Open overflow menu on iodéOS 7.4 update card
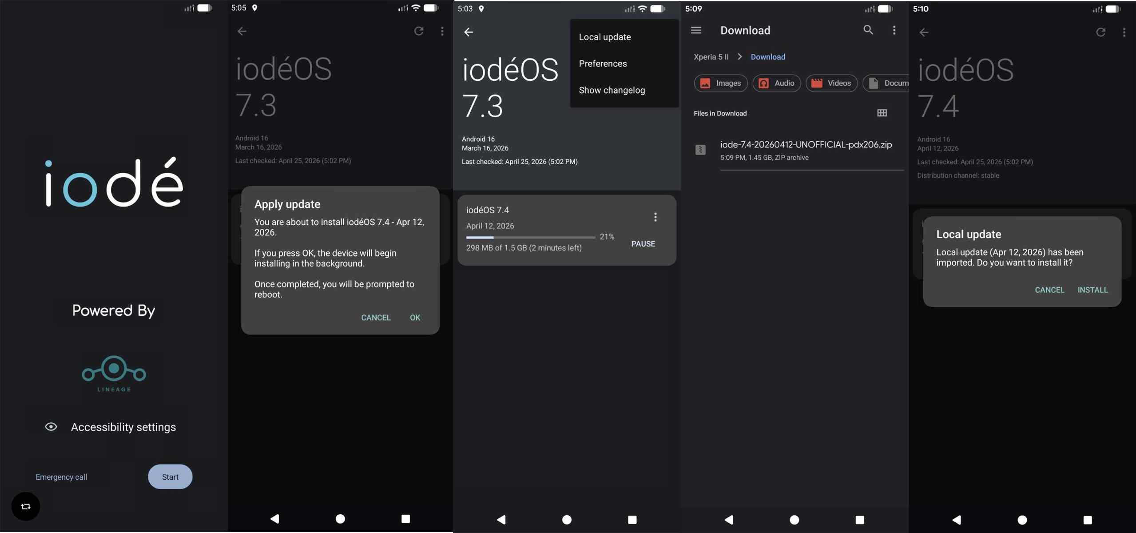 coord(655,217)
